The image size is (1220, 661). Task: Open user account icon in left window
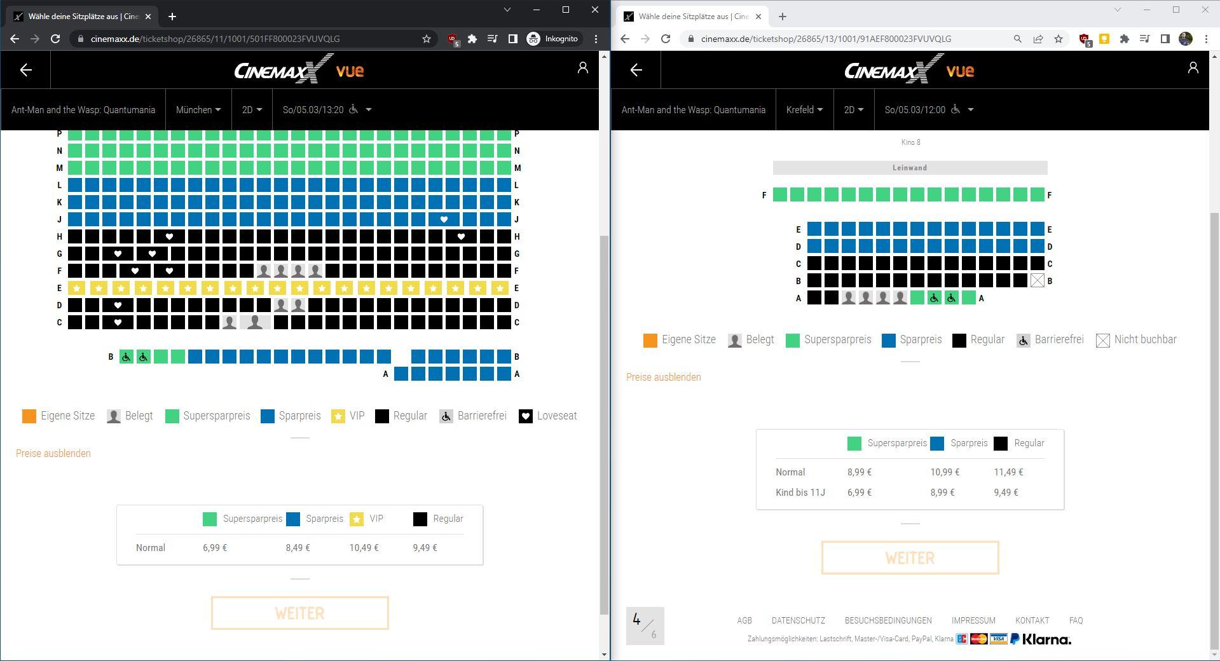pyautogui.click(x=582, y=68)
